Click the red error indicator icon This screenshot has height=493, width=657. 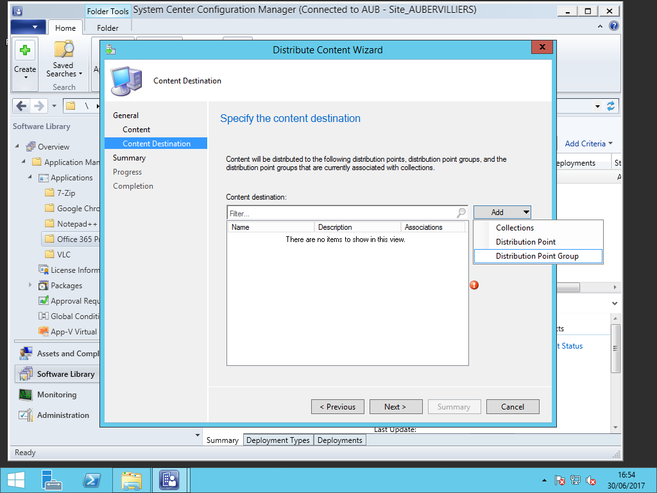(x=474, y=285)
